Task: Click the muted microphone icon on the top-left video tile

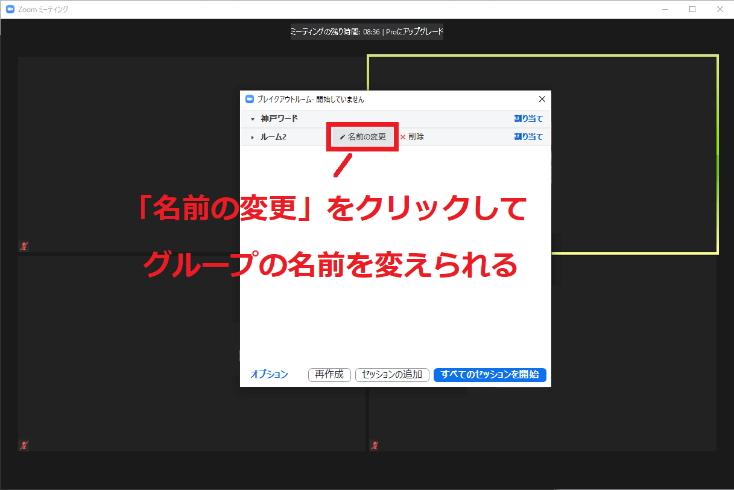Action: [x=24, y=246]
